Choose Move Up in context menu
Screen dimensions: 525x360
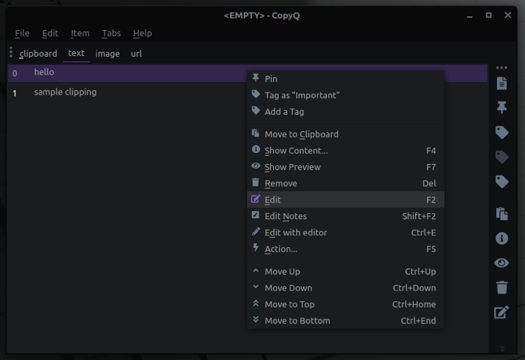click(346, 271)
